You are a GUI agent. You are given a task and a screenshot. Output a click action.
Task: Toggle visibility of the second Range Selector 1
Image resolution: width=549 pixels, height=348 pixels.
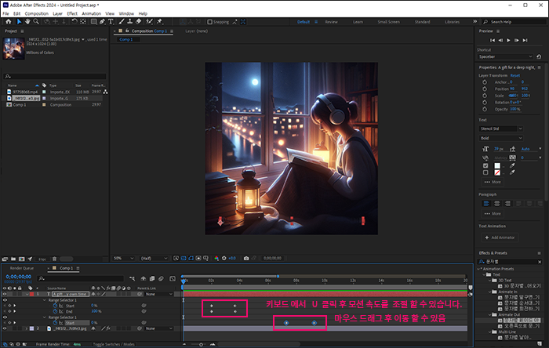(5, 317)
